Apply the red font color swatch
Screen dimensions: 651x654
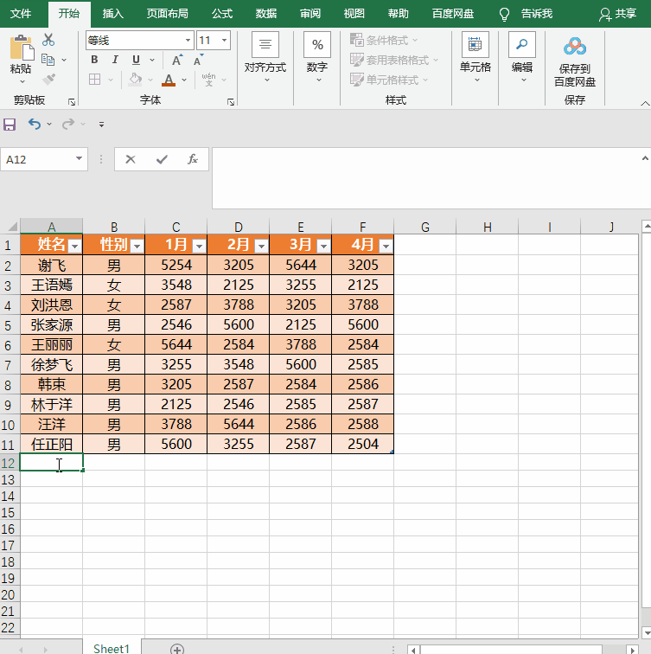pos(169,80)
